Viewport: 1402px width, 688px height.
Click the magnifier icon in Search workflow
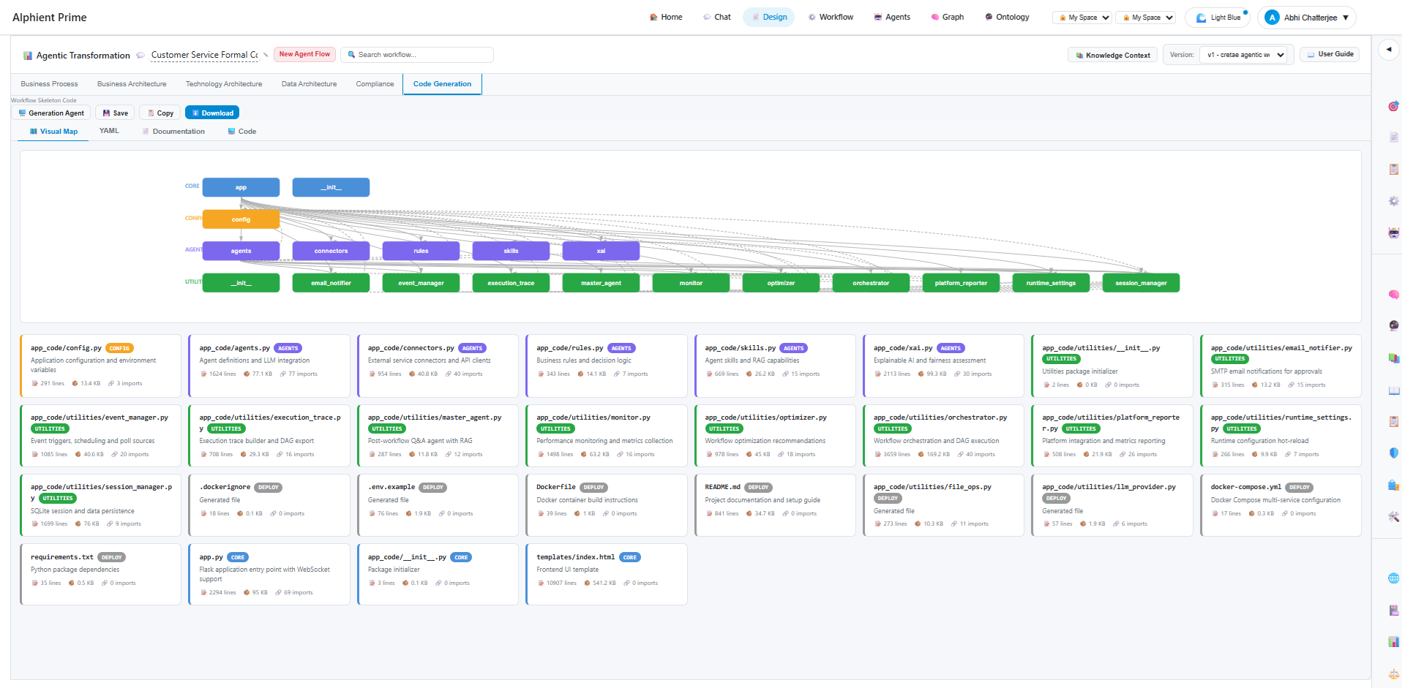pos(351,55)
